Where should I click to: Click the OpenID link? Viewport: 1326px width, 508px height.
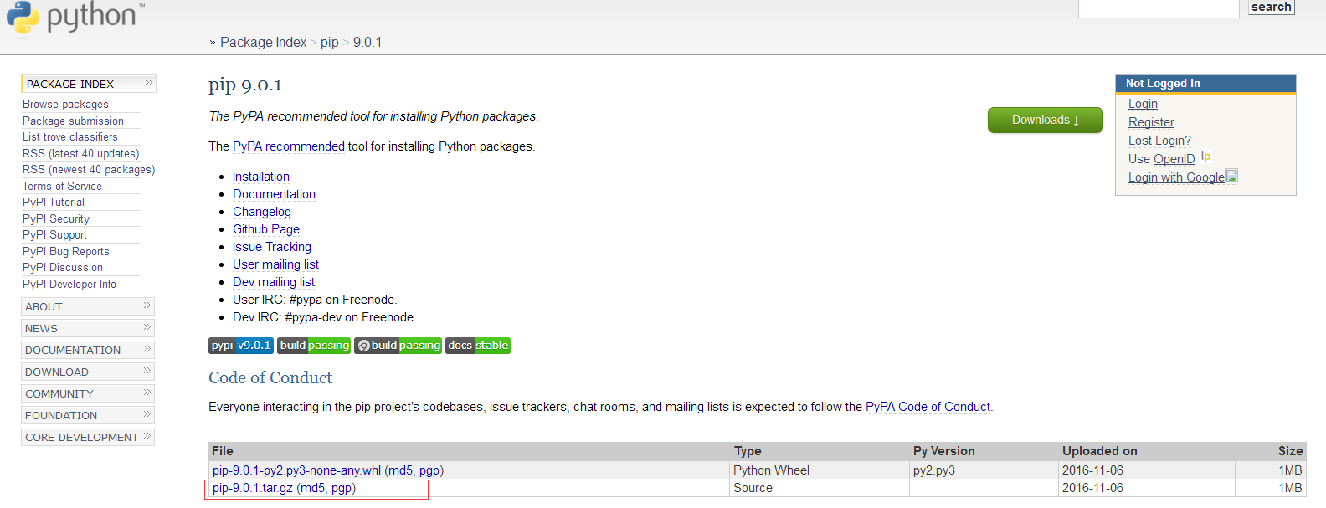point(1174,159)
